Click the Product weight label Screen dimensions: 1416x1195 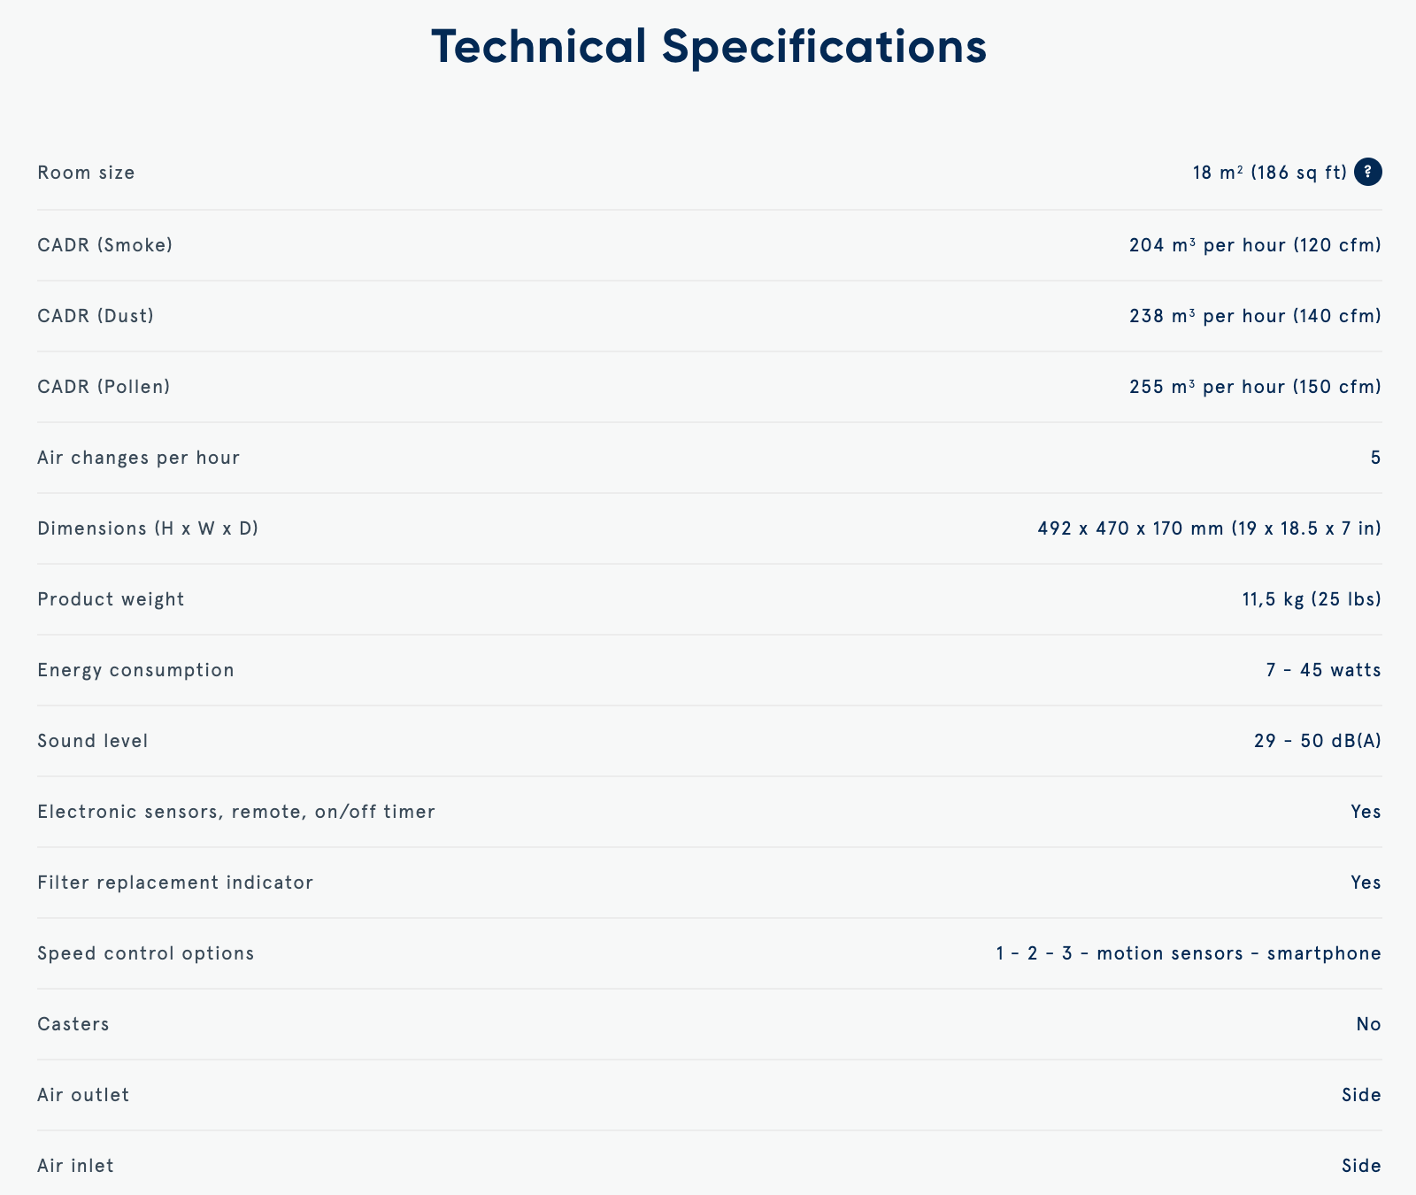coord(111,599)
